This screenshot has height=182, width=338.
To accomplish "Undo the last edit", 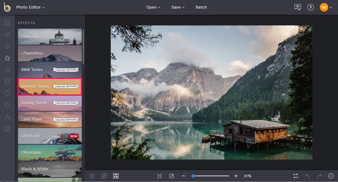I will coord(308,176).
